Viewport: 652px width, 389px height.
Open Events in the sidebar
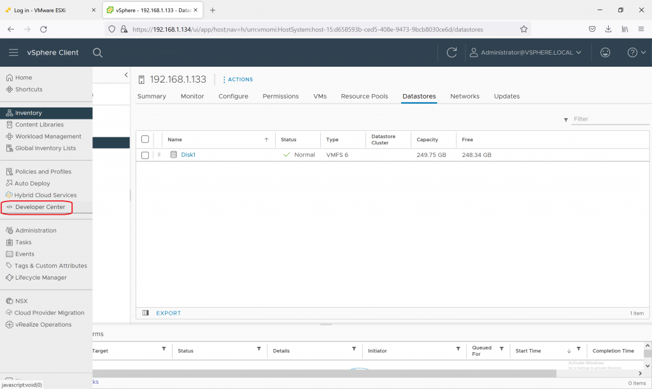[20, 254]
